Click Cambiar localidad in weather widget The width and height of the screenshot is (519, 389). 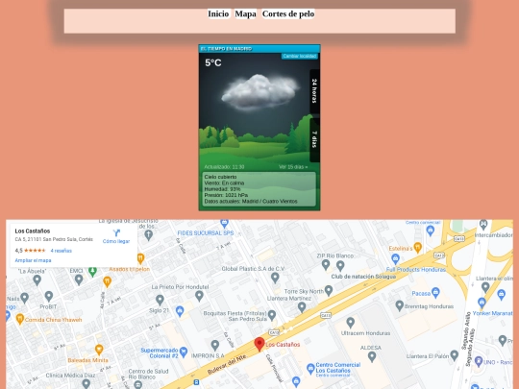point(300,56)
